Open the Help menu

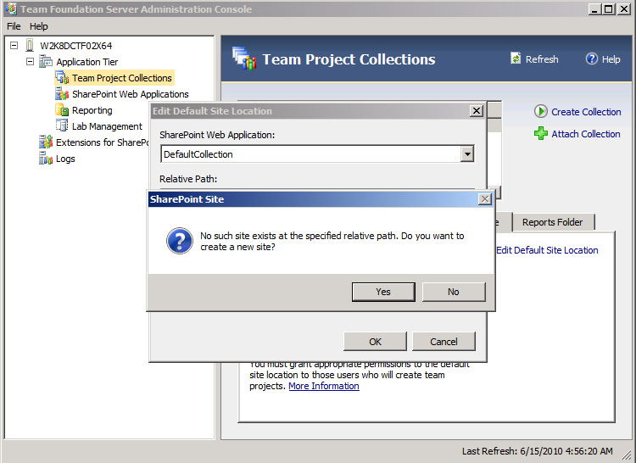point(38,26)
